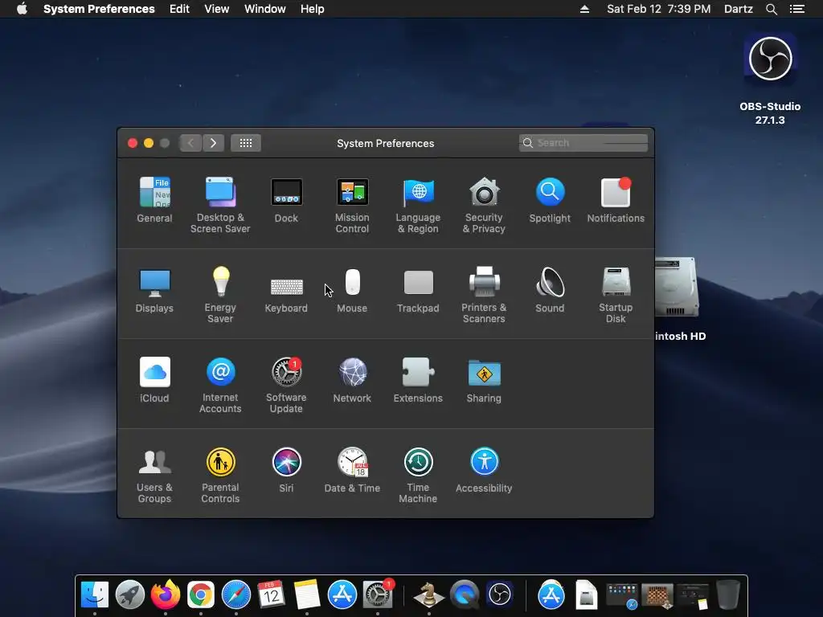
Task: Open QuickTime Player from the Dock
Action: [465, 595]
